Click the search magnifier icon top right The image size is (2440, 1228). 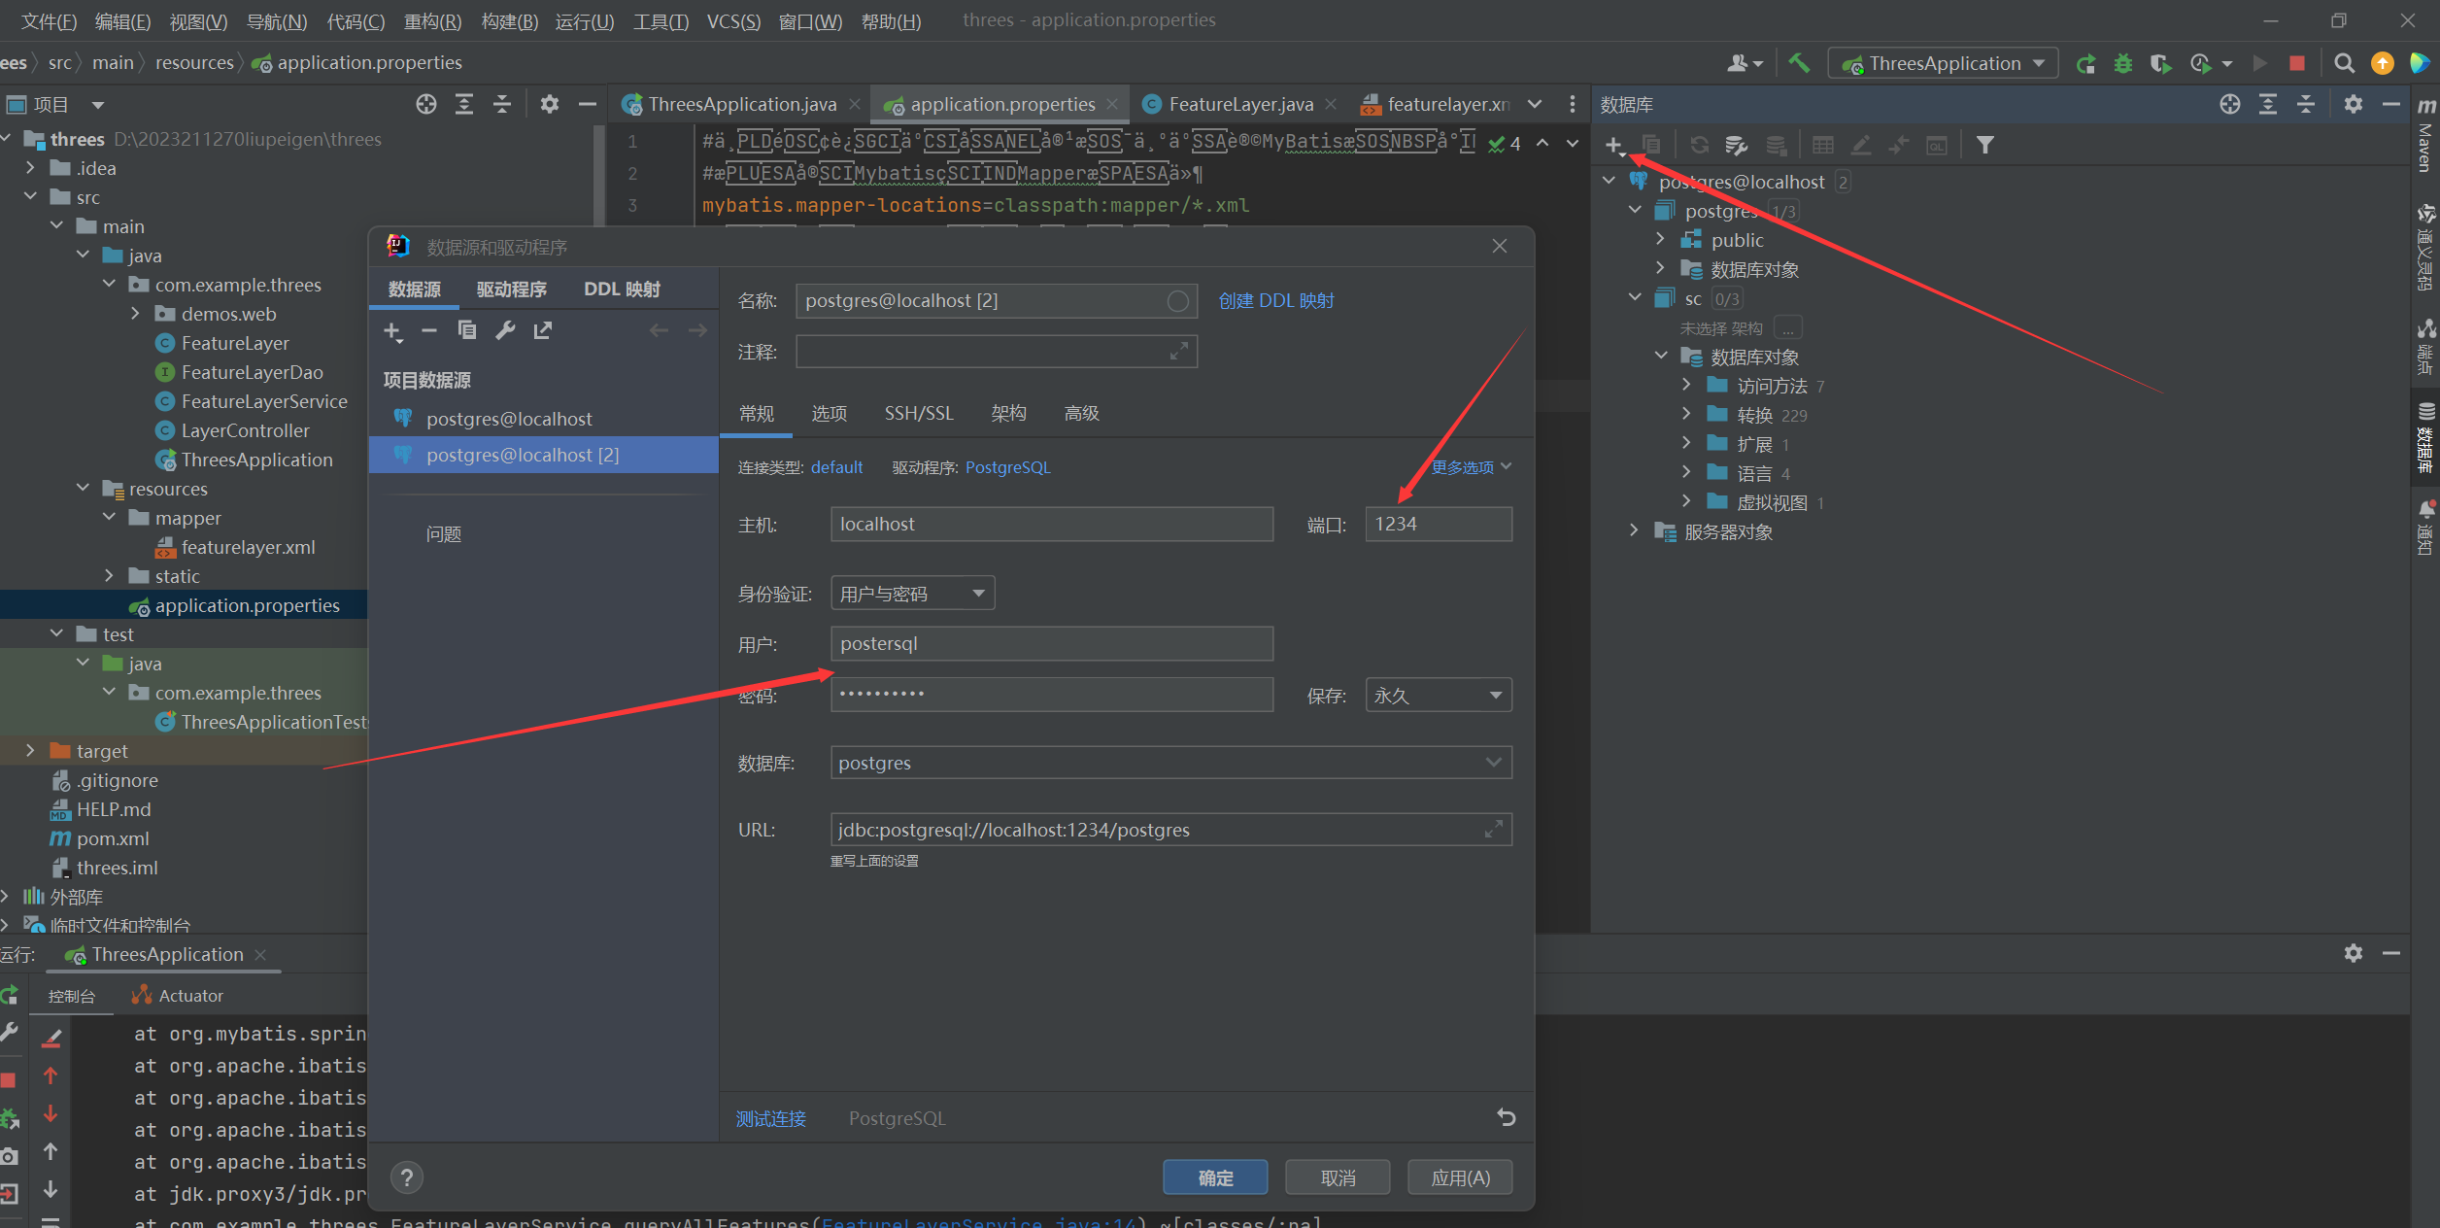pyautogui.click(x=2344, y=64)
